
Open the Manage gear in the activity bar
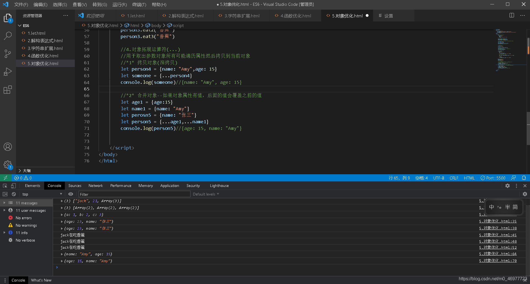click(8, 165)
